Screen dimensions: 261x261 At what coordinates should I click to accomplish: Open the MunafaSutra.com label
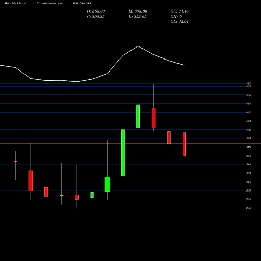click(50, 3)
